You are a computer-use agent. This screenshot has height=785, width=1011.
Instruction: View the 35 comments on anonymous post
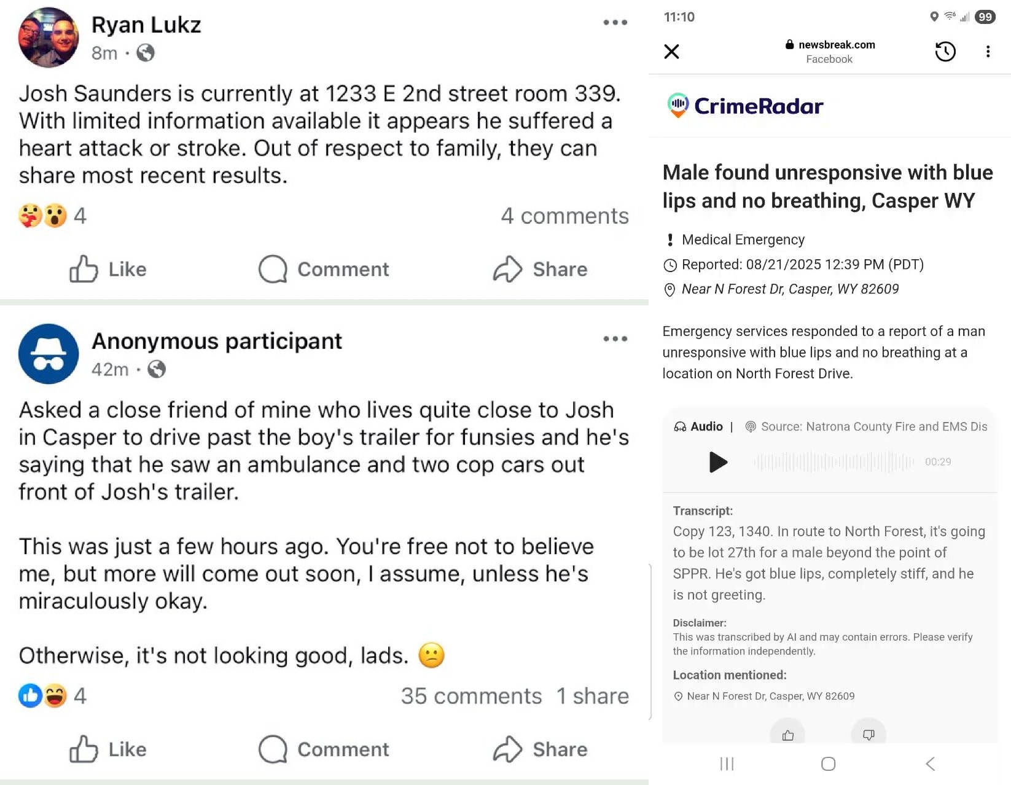click(x=471, y=696)
